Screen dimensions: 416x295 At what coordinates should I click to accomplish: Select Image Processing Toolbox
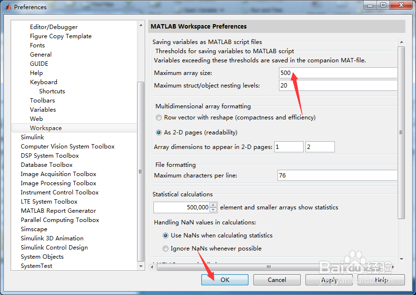tap(58, 183)
